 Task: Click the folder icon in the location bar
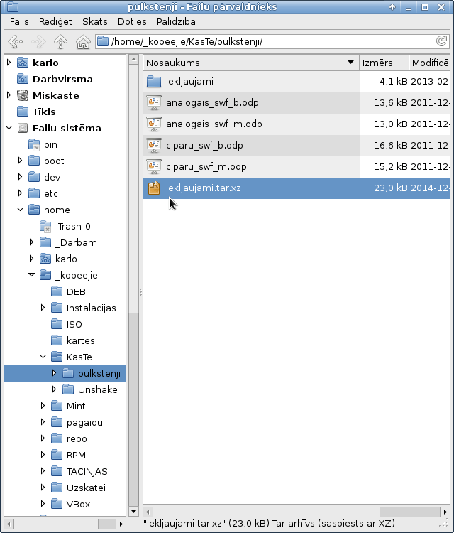tap(103, 41)
